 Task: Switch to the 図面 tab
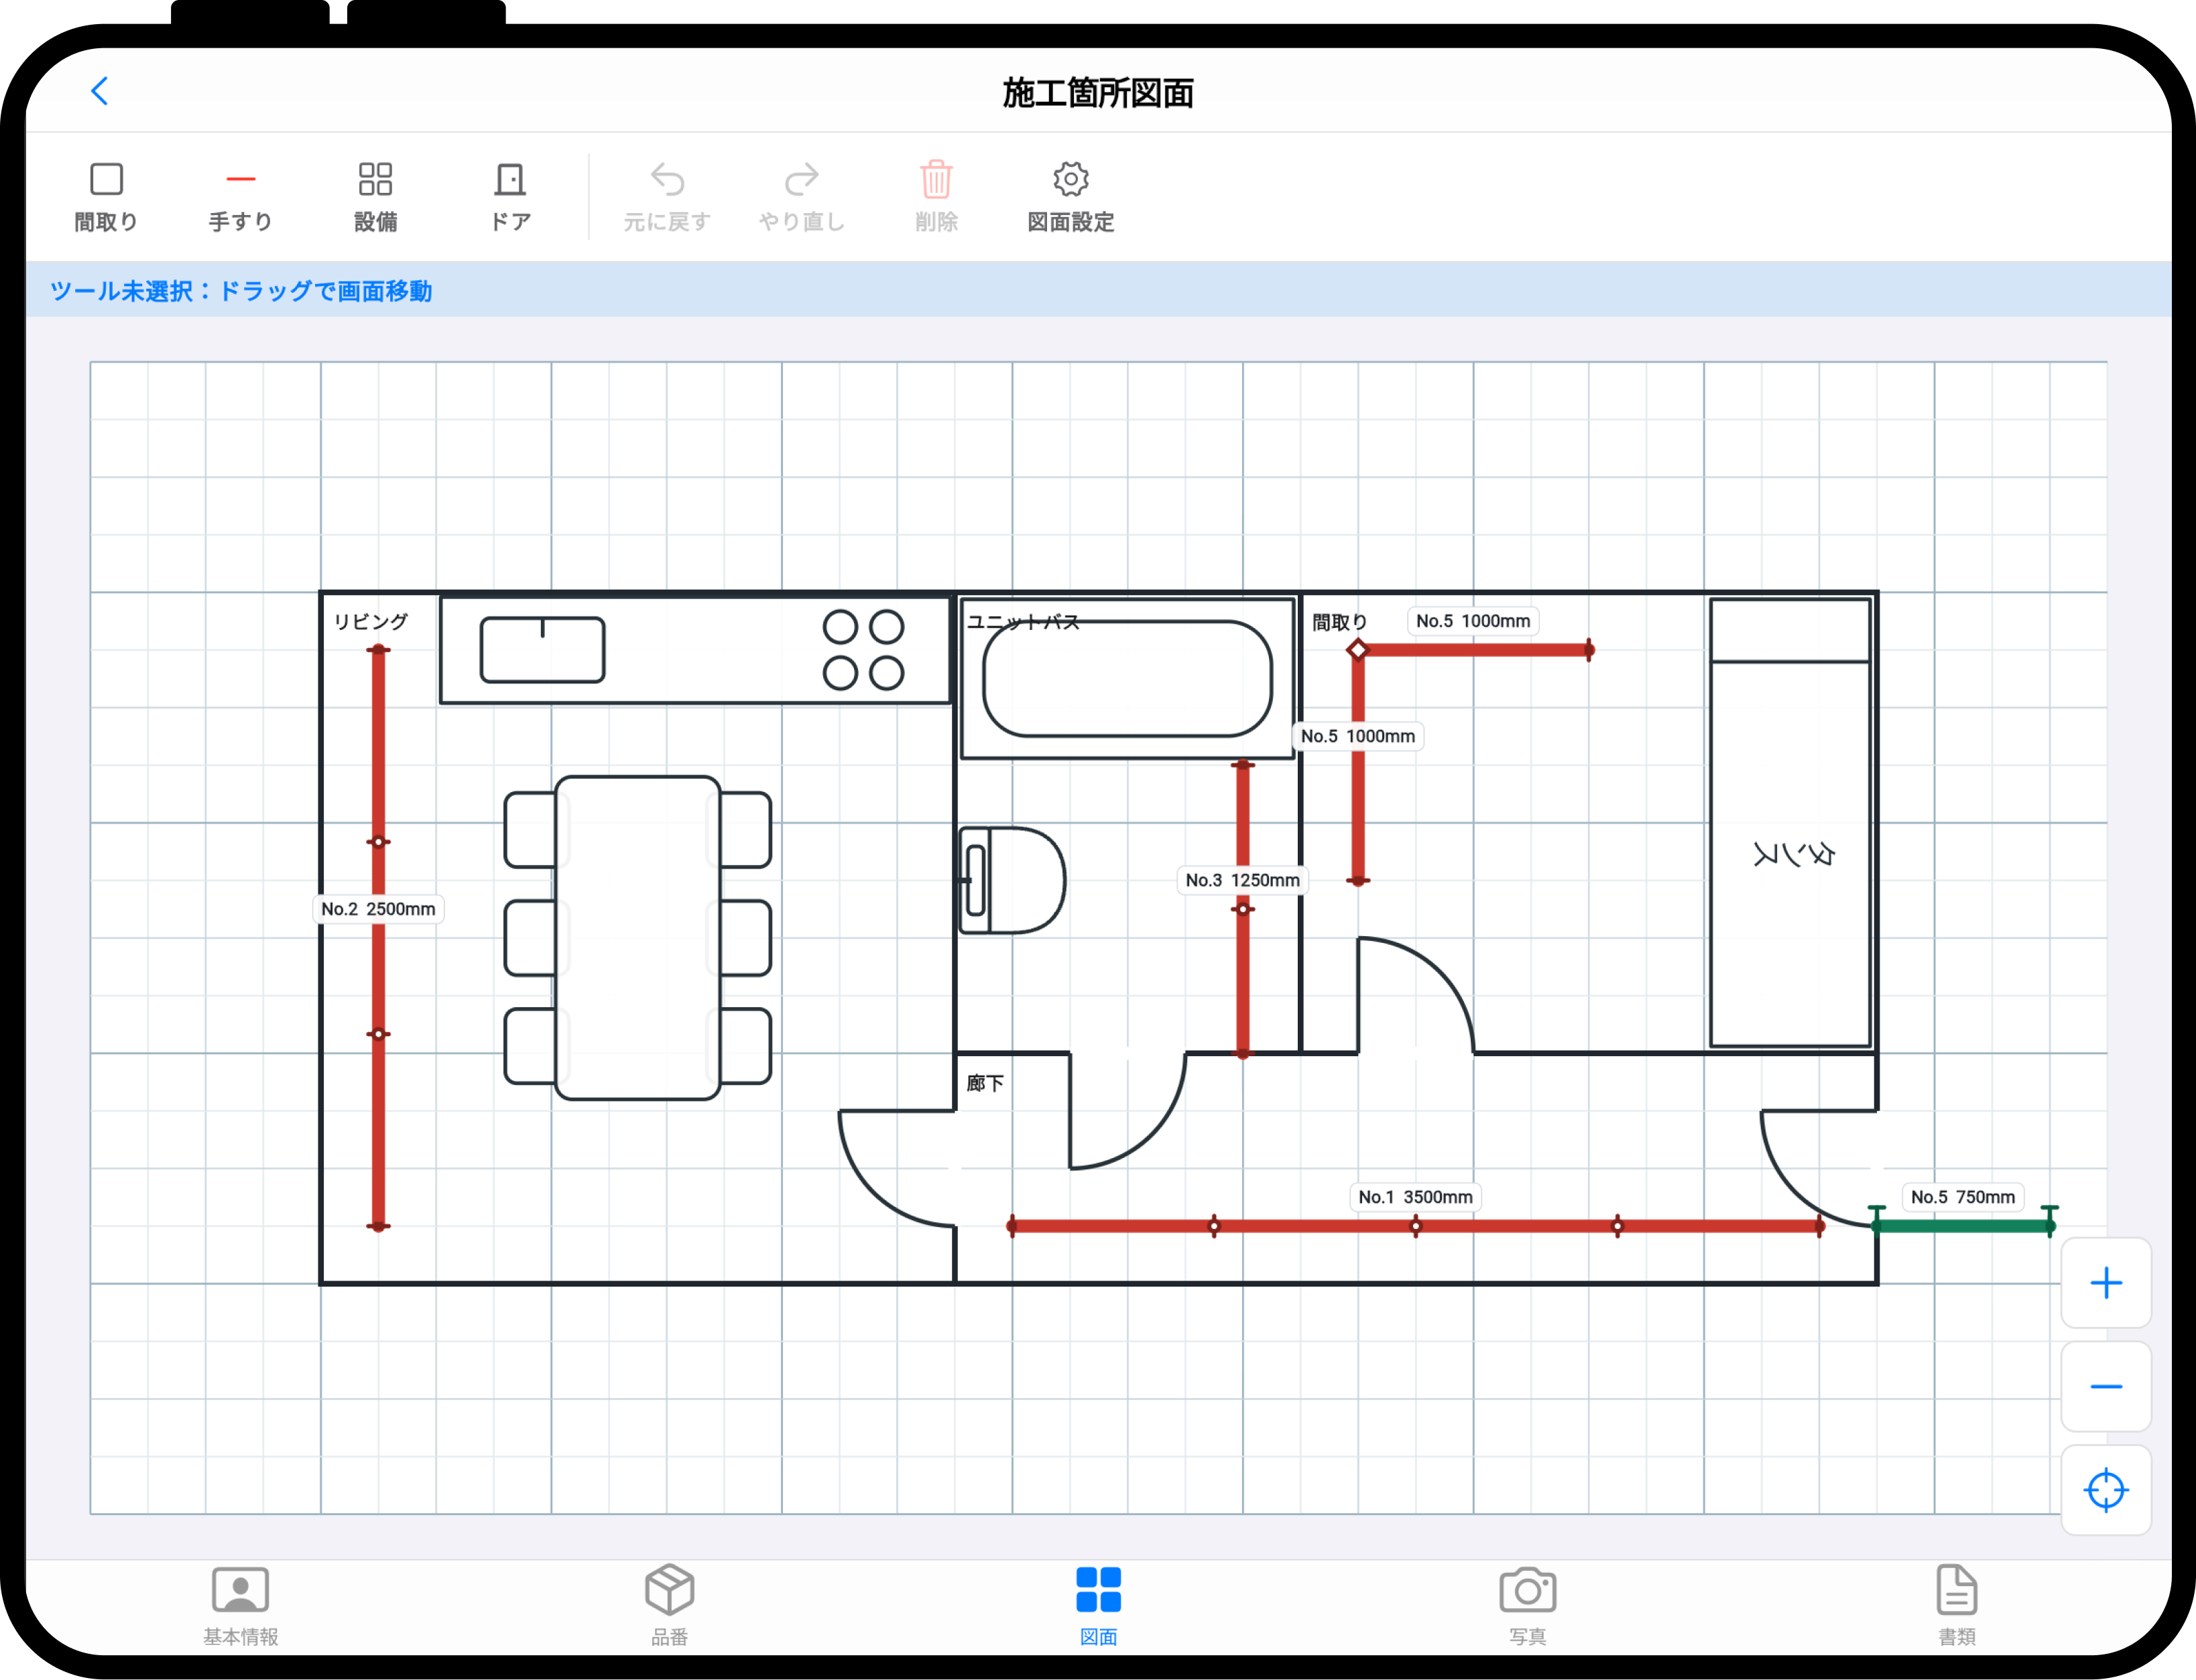point(1099,1605)
